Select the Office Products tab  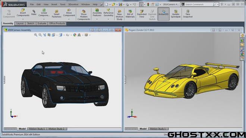pos(57,23)
